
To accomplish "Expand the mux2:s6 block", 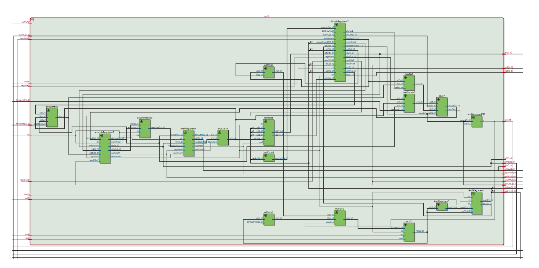I will (x=406, y=78).
